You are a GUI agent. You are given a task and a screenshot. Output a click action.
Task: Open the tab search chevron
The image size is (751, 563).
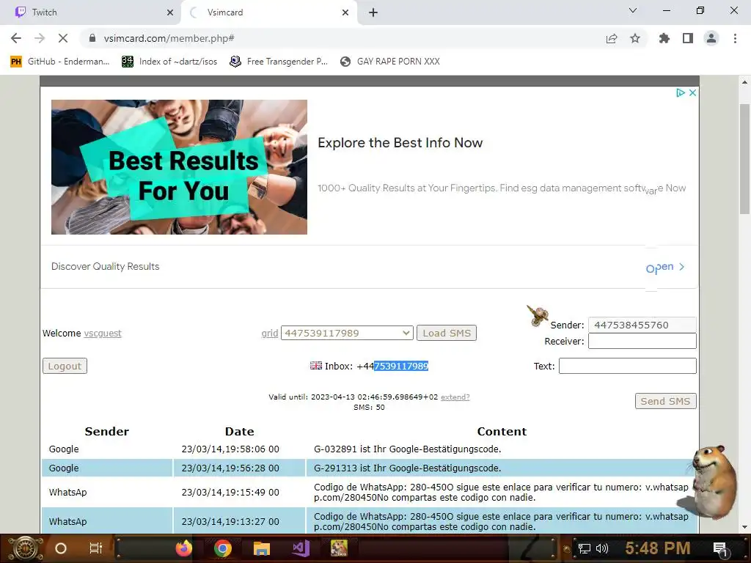(633, 10)
